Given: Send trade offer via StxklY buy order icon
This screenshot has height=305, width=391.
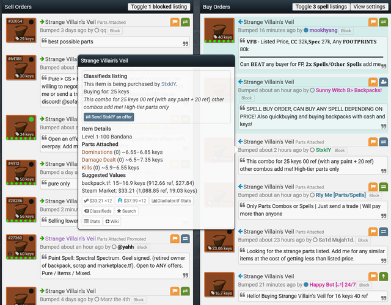Looking at the screenshot, I should point(384,142).
